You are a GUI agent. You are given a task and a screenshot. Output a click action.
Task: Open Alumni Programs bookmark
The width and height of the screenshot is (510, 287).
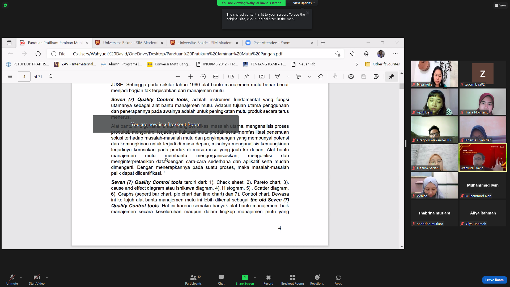pos(122,64)
